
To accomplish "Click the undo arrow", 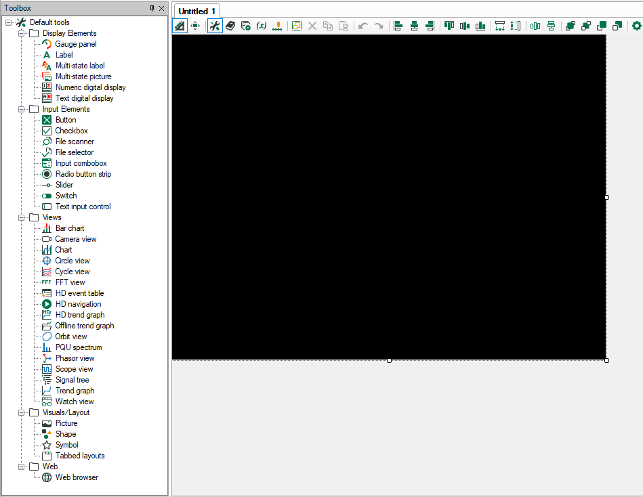I will coord(363,26).
